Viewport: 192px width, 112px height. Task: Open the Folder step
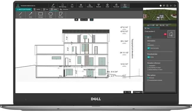125,6
